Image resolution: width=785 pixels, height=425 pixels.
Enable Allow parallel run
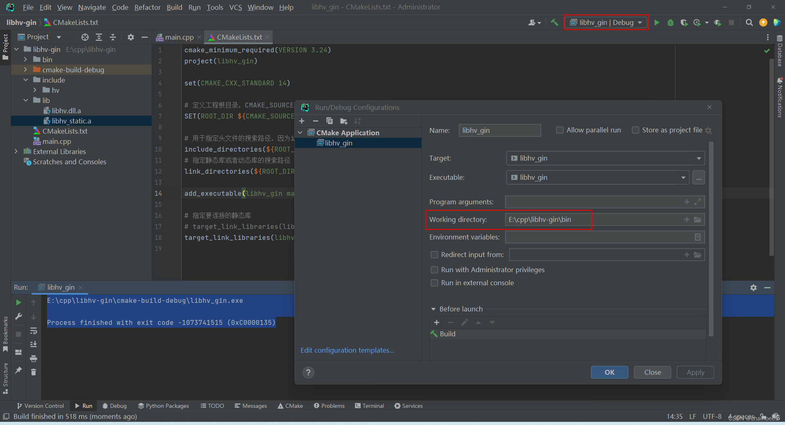pos(560,130)
